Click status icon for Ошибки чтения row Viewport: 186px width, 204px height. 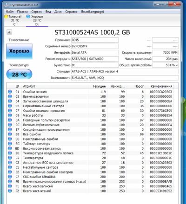(x=10, y=92)
